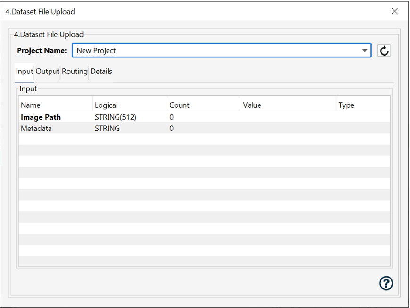Open the Details tab

[101, 72]
